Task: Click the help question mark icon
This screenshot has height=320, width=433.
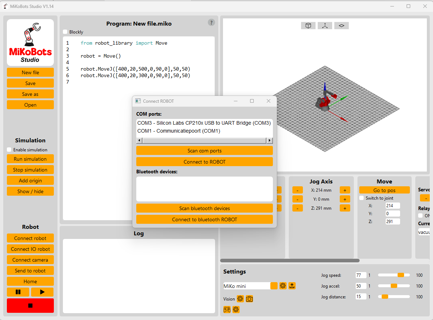Action: [x=211, y=22]
